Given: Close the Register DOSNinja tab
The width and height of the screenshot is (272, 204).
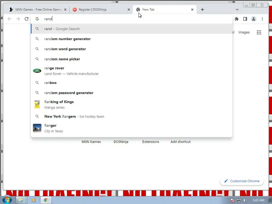Looking at the screenshot, I should (x=129, y=10).
